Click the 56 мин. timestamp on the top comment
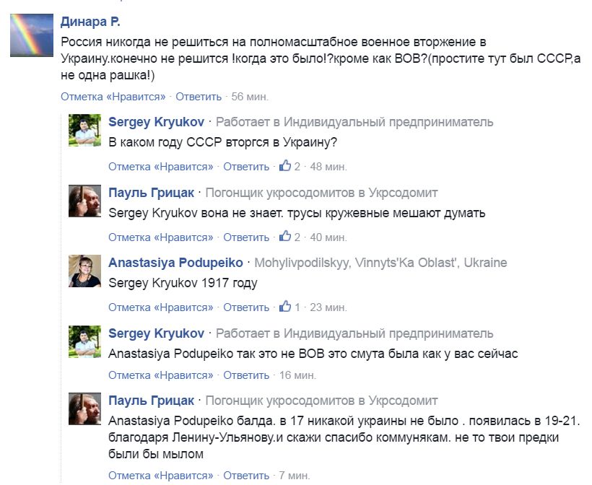 tap(250, 97)
